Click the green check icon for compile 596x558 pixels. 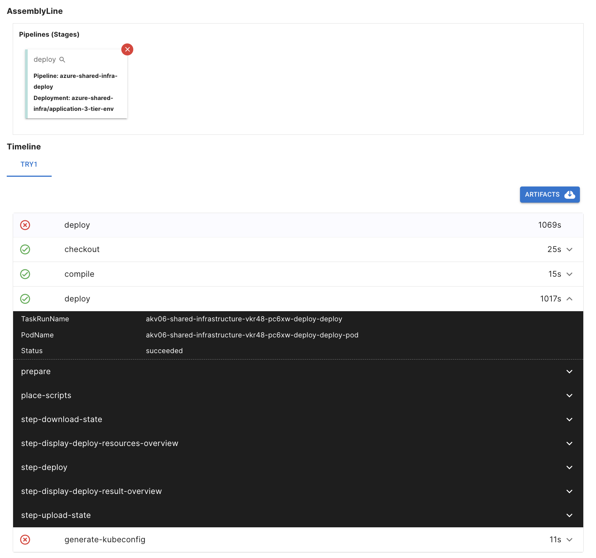point(25,274)
